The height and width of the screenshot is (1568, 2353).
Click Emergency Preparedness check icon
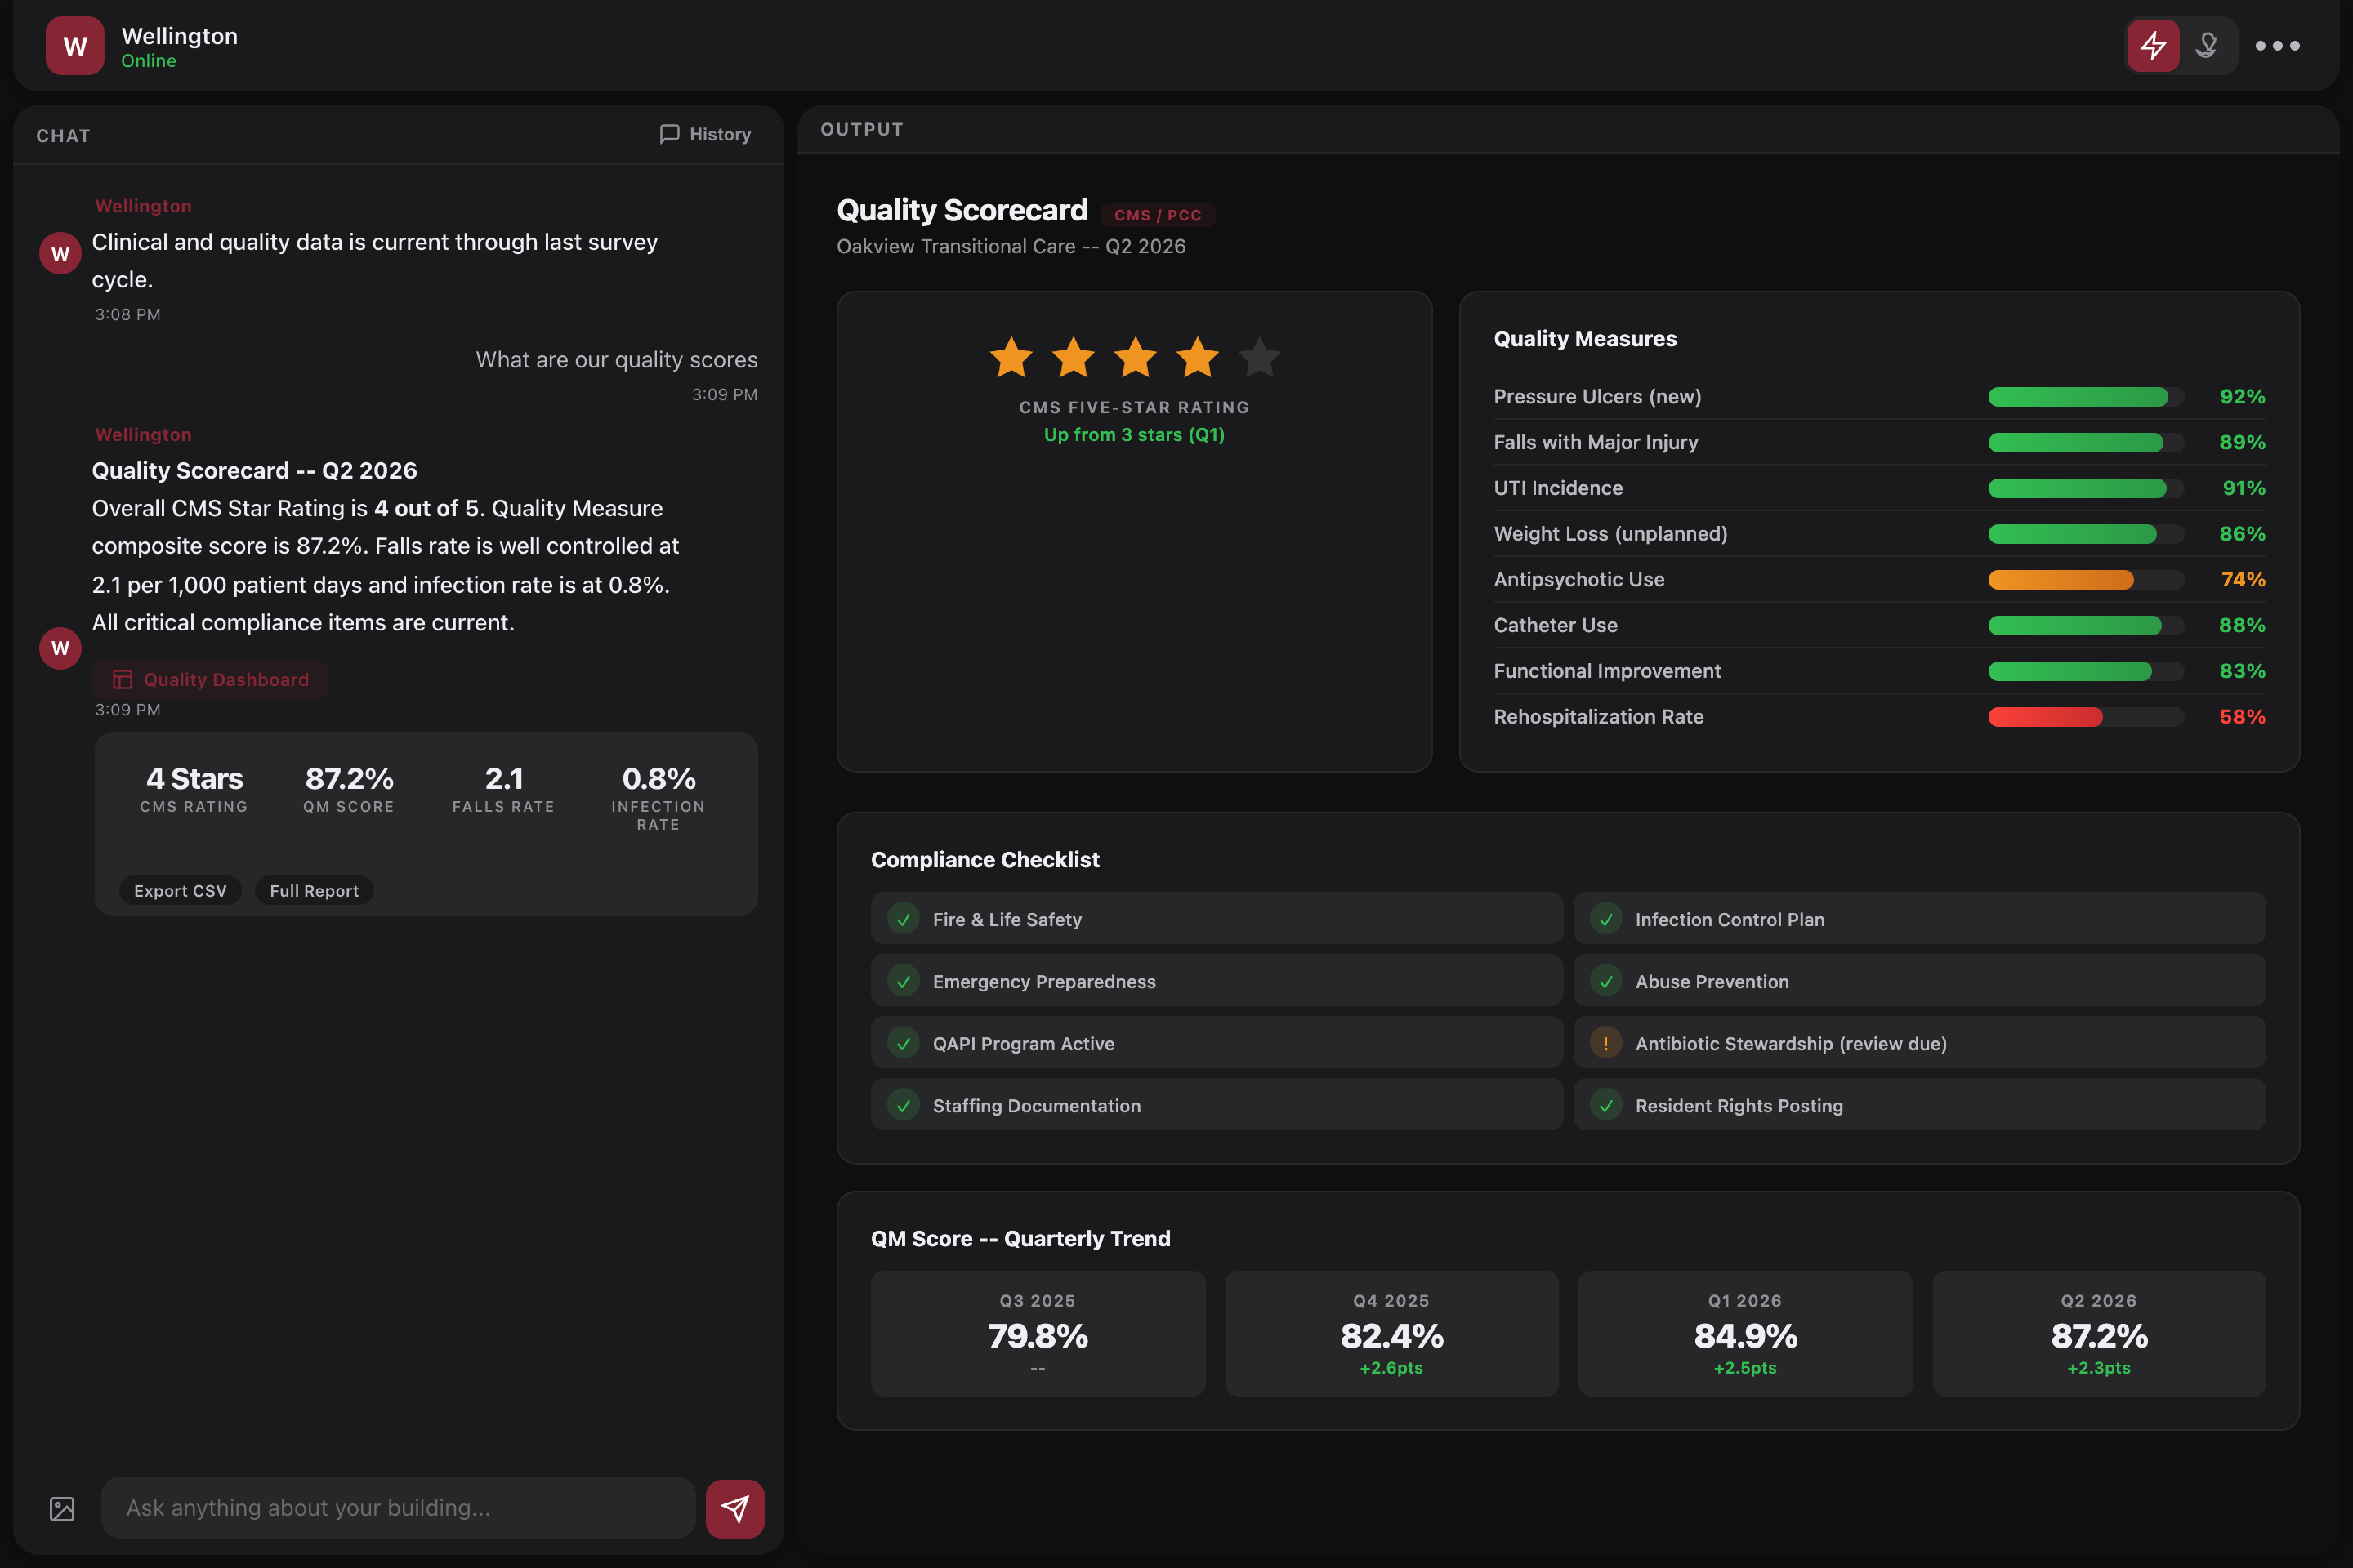(904, 981)
